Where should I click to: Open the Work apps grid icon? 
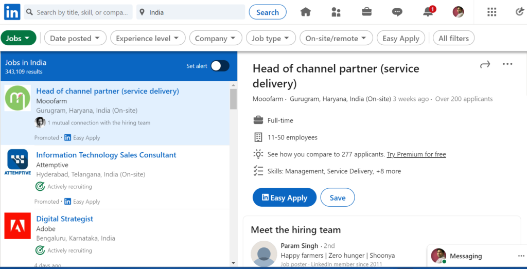click(491, 12)
